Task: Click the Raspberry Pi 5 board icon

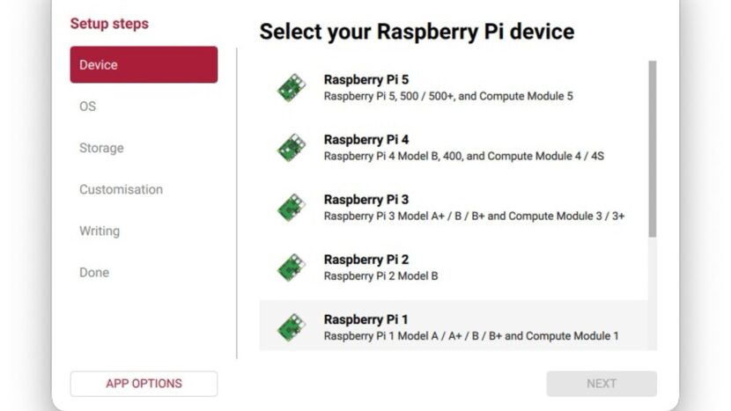Action: coord(292,87)
